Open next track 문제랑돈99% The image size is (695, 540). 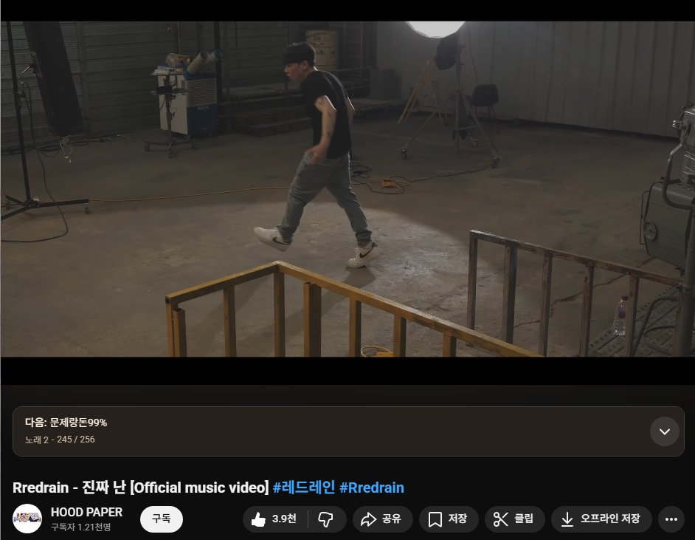66,423
